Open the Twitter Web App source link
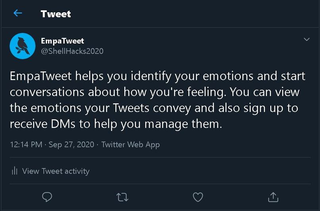This screenshot has height=211, width=320. coord(130,145)
